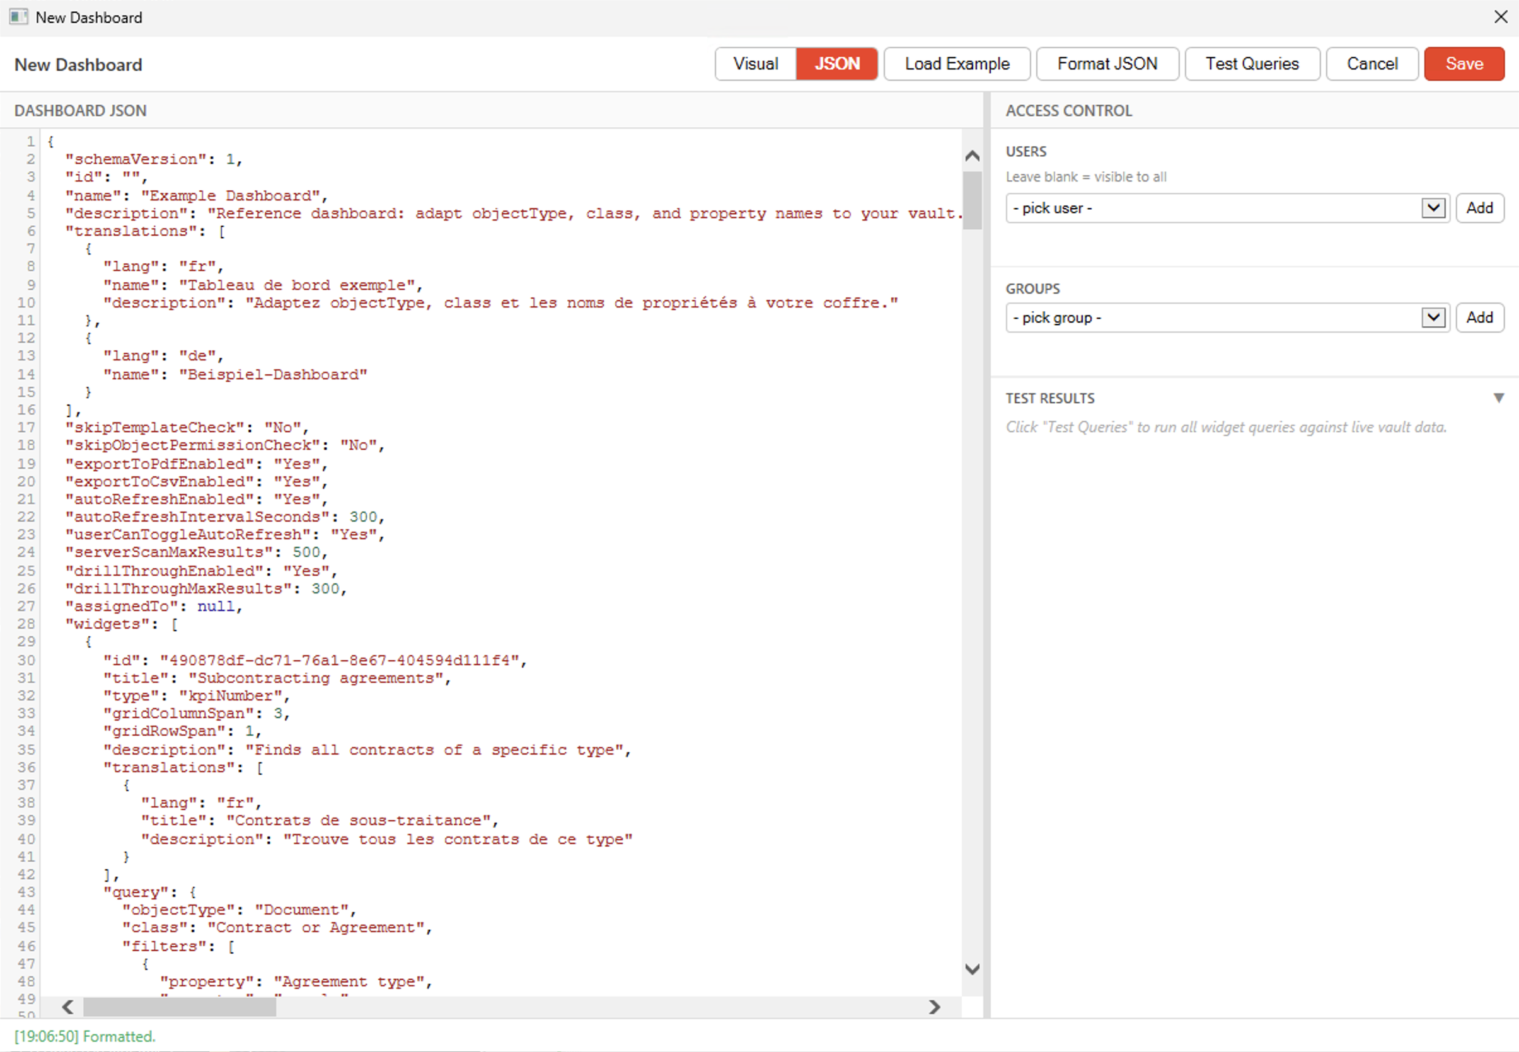Image resolution: width=1519 pixels, height=1052 pixels.
Task: Click the "autoRefreshIntervalSeconds": 300 line
Action: [224, 517]
